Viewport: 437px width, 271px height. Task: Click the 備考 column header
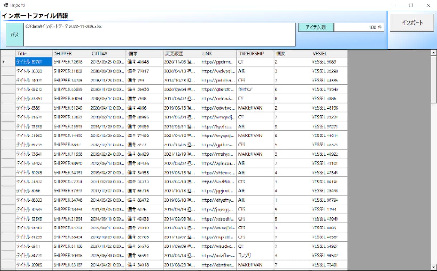pyautogui.click(x=144, y=53)
